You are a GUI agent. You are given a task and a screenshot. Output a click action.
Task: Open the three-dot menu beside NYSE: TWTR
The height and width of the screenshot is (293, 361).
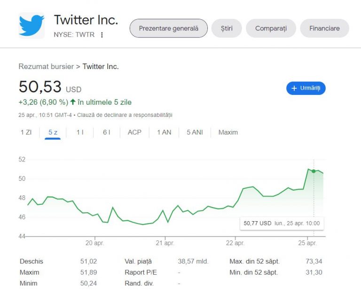tap(102, 35)
